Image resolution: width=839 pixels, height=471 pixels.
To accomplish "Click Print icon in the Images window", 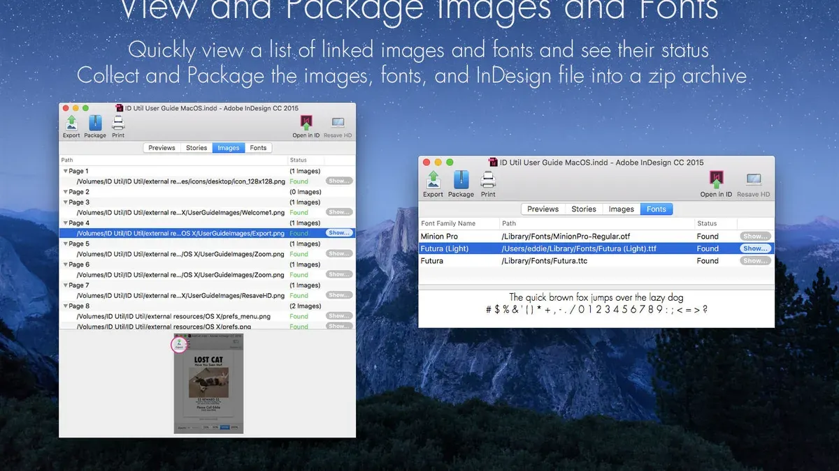I will click(118, 127).
